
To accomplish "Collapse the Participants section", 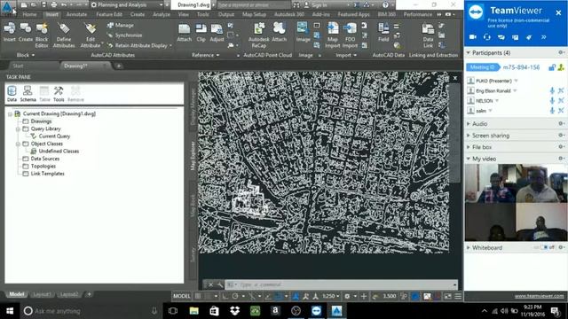I will [x=468, y=53].
